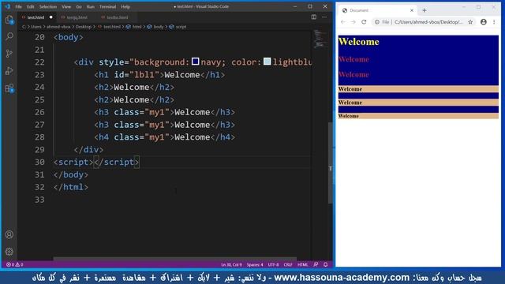Screen dimensions: 505x284
Task: Open the Manage gear icon
Action: pos(9,252)
